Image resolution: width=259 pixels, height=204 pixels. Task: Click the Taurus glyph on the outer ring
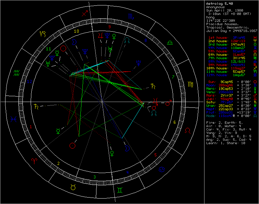pyautogui.click(x=73, y=186)
